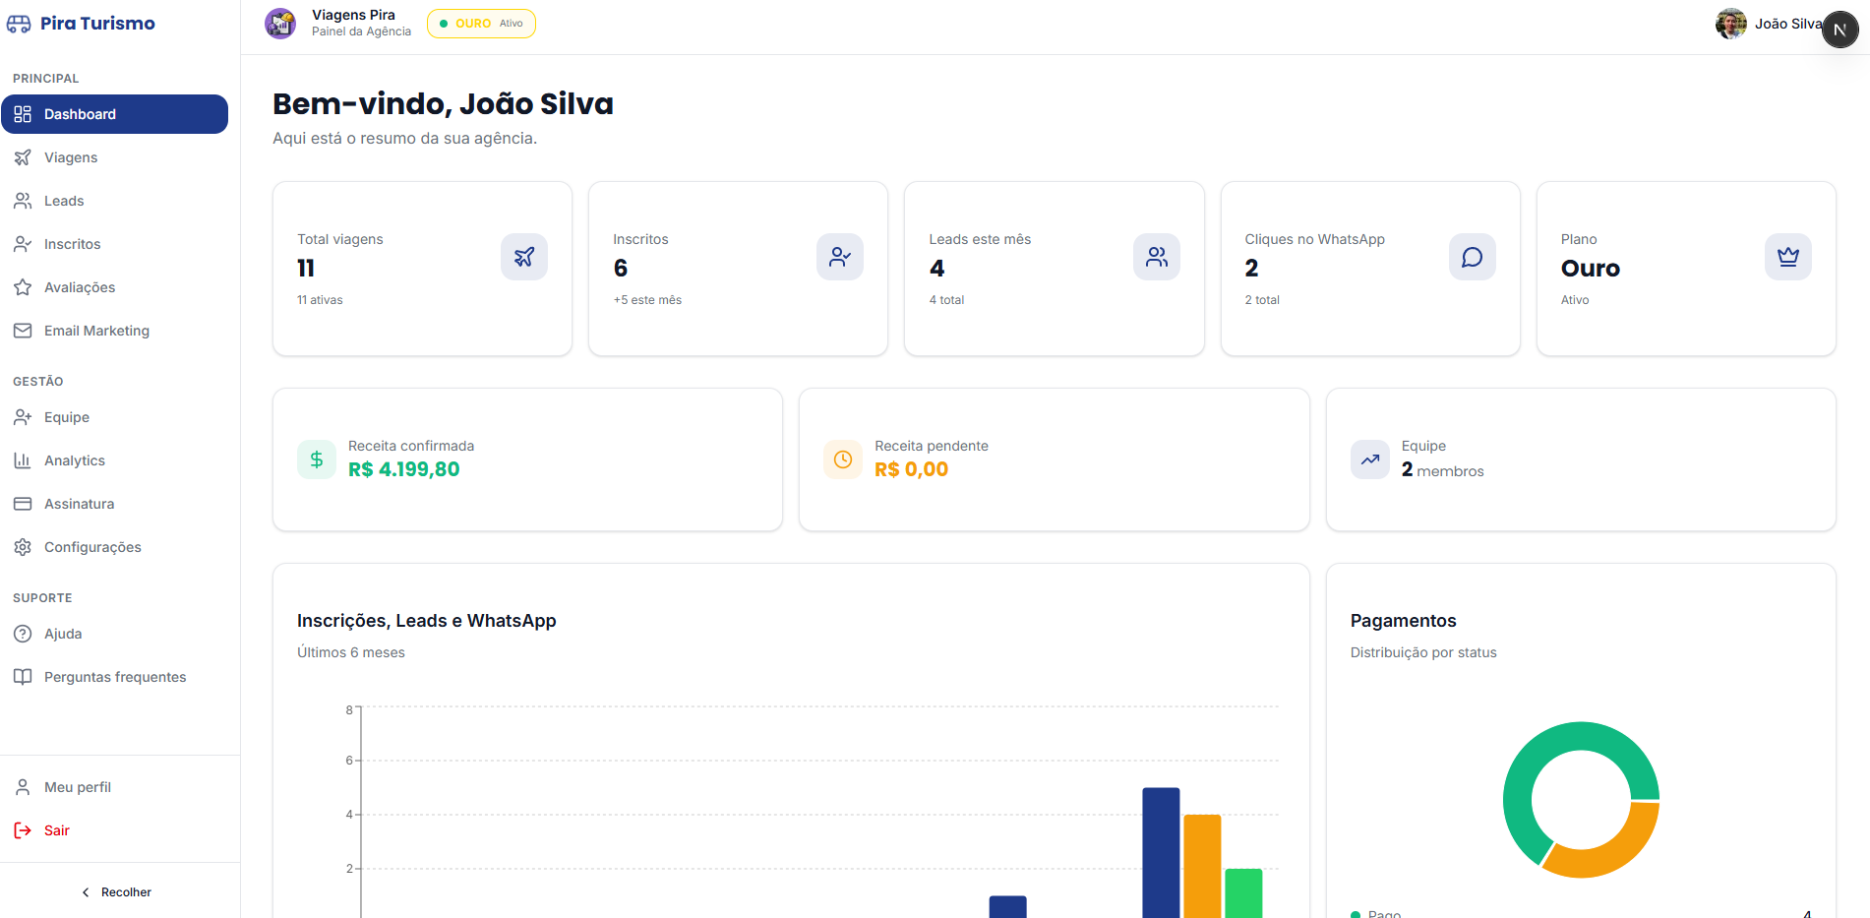Click the people icon in Leads este mês card
1870x918 pixels.
[1156, 257]
